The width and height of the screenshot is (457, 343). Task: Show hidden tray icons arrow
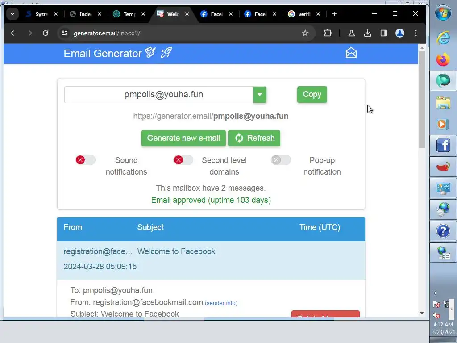coord(435,293)
